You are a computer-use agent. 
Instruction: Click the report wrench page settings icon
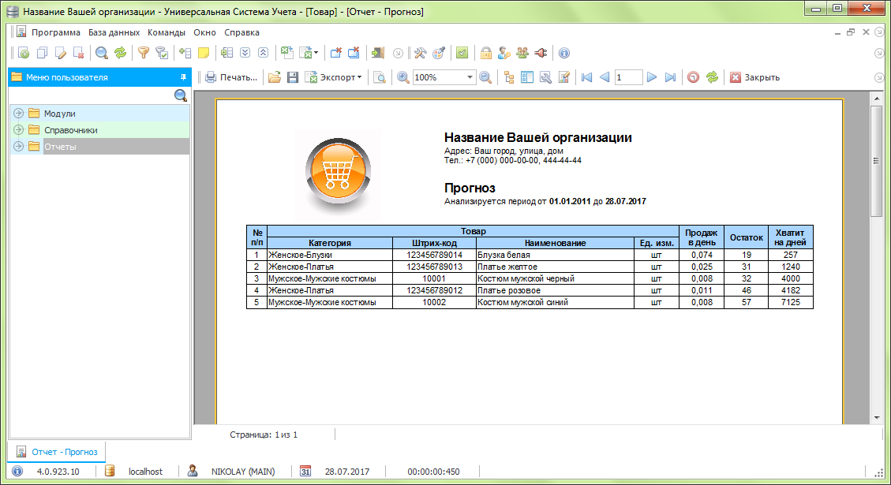click(x=545, y=77)
